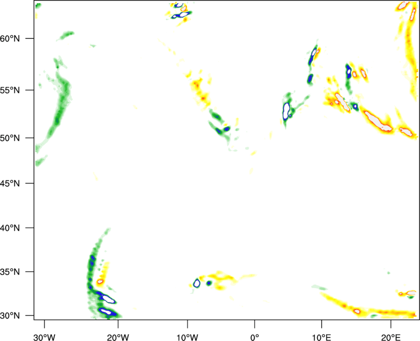Click the 10°W longitude label
This screenshot has height=341, width=420.
187,337
